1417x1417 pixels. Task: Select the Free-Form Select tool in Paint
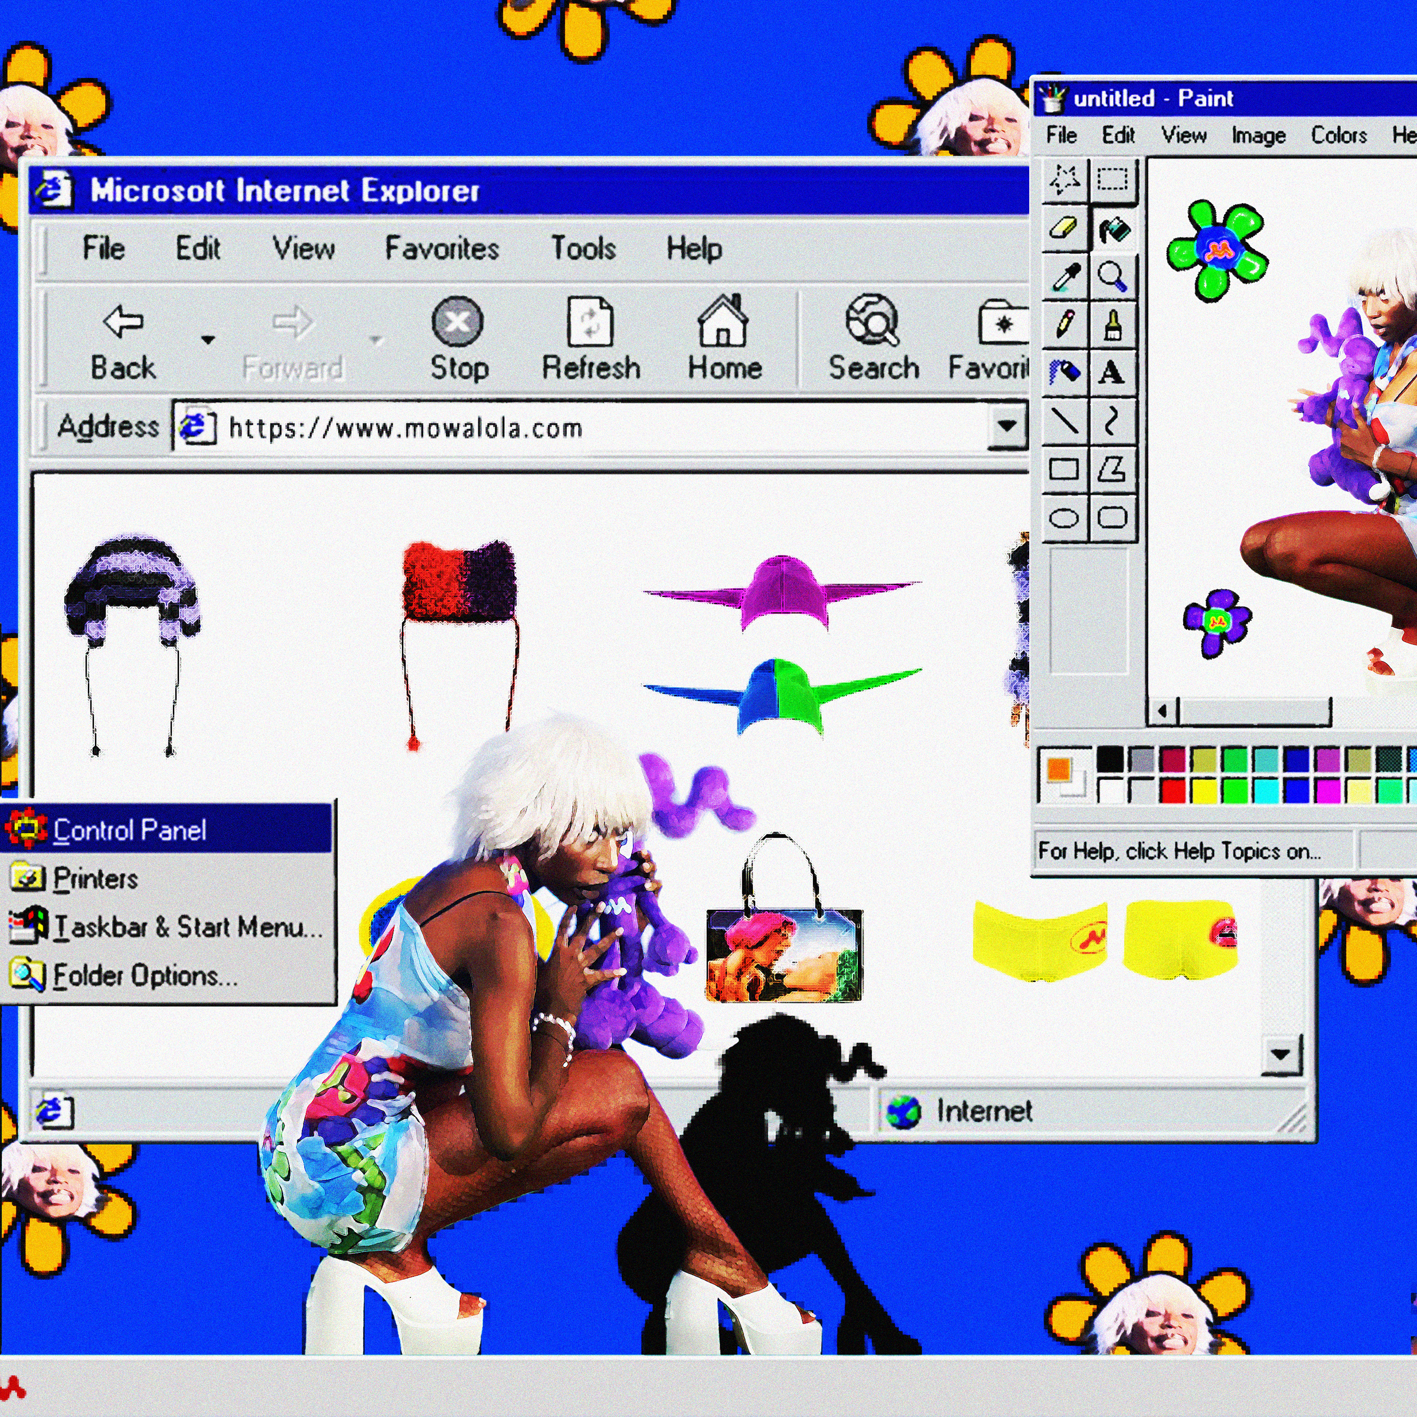[1065, 179]
